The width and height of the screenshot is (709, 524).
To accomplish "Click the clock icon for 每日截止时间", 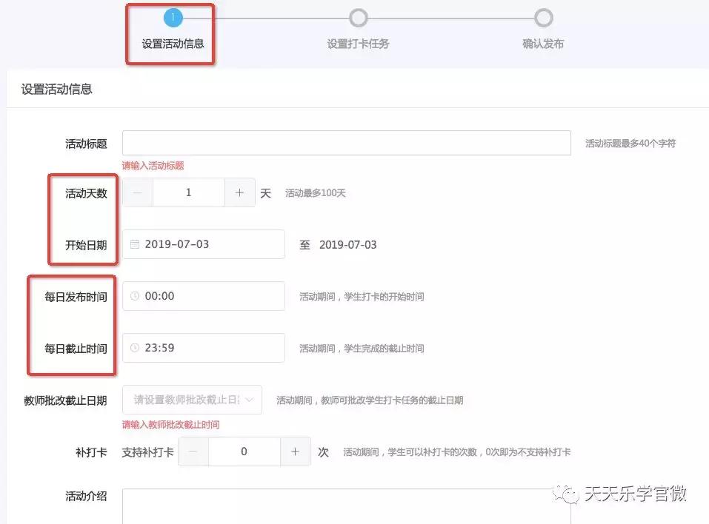I will (x=134, y=348).
